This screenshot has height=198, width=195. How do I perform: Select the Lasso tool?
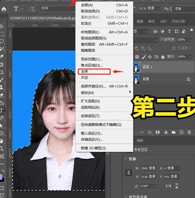coord(2,42)
